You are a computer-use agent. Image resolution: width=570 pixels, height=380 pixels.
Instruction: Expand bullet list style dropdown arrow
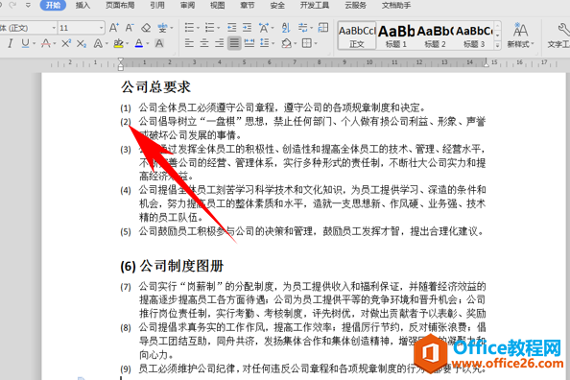[x=198, y=28]
